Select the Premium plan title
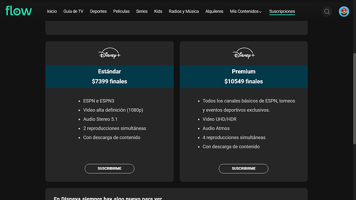 point(244,71)
